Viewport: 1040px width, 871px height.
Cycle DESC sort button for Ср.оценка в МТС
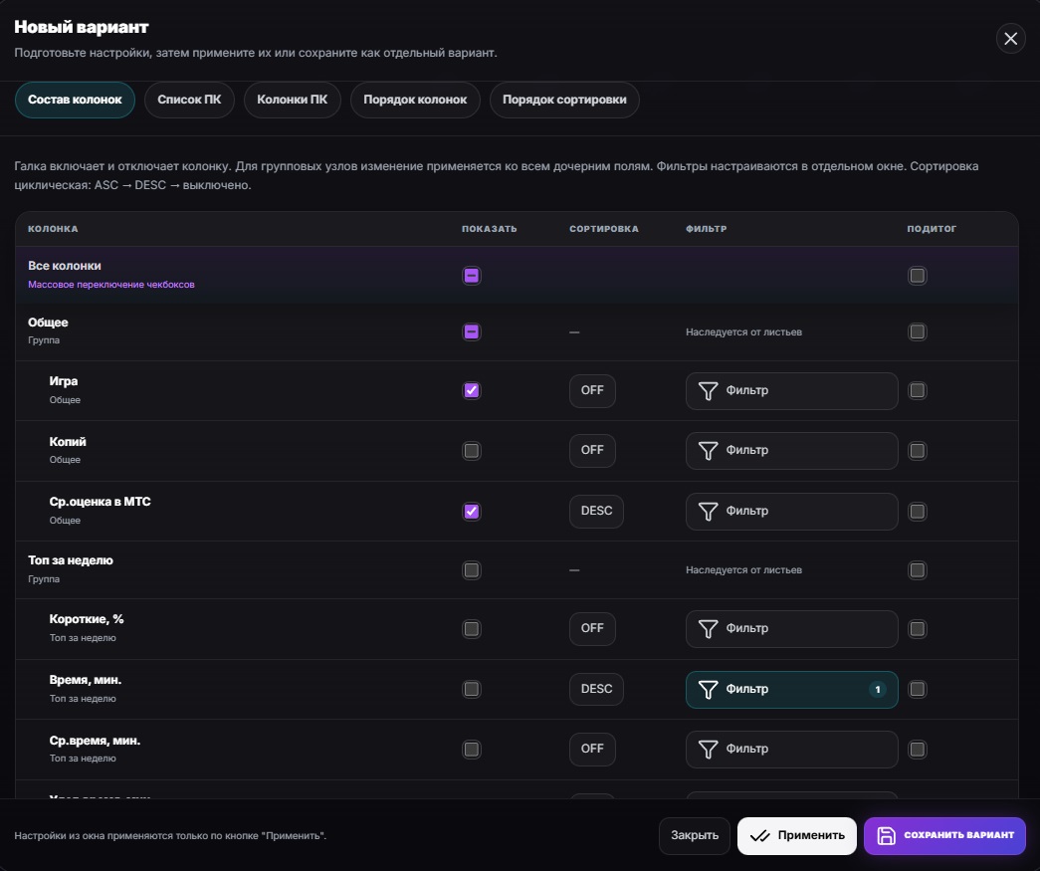[x=596, y=511]
